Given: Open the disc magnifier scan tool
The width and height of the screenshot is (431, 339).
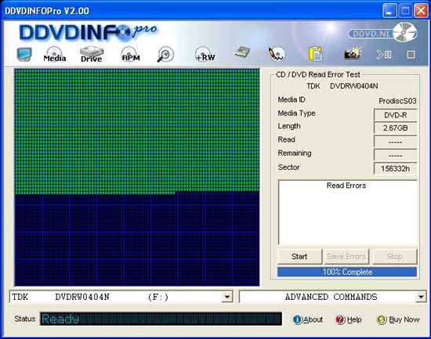Looking at the screenshot, I should tap(165, 54).
